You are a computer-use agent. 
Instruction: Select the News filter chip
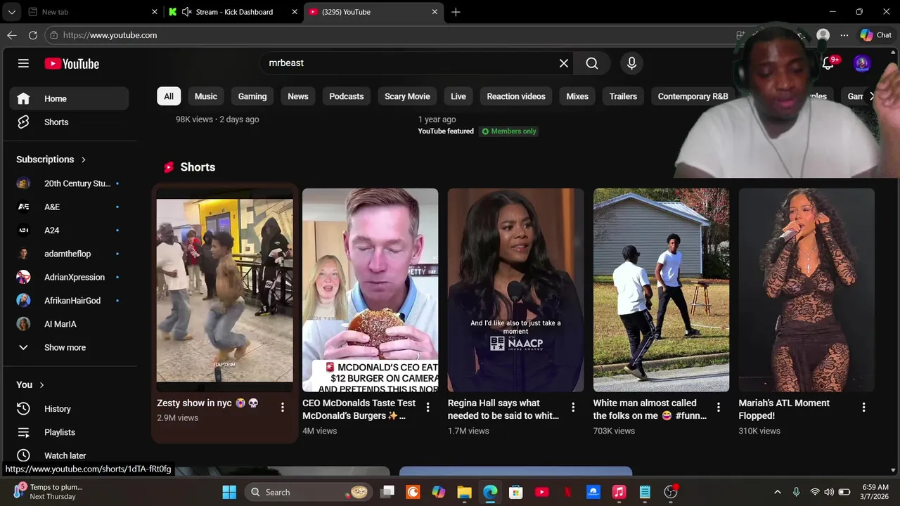click(298, 96)
